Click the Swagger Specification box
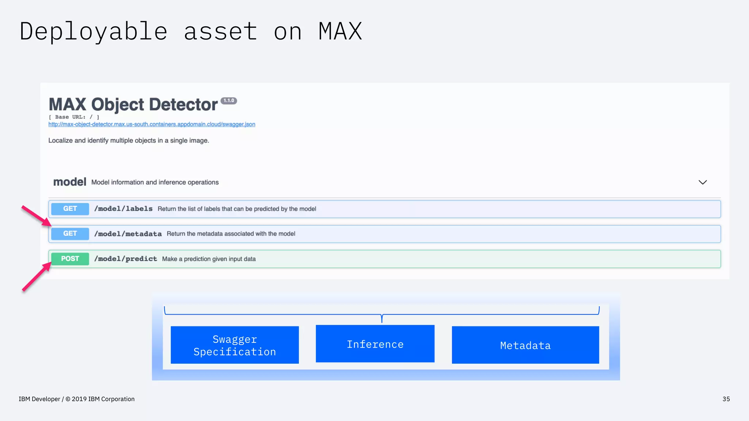The height and width of the screenshot is (421, 749). [x=235, y=345]
